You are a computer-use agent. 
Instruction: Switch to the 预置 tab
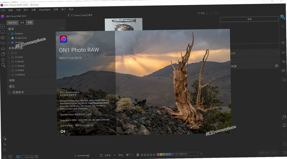pos(30,22)
